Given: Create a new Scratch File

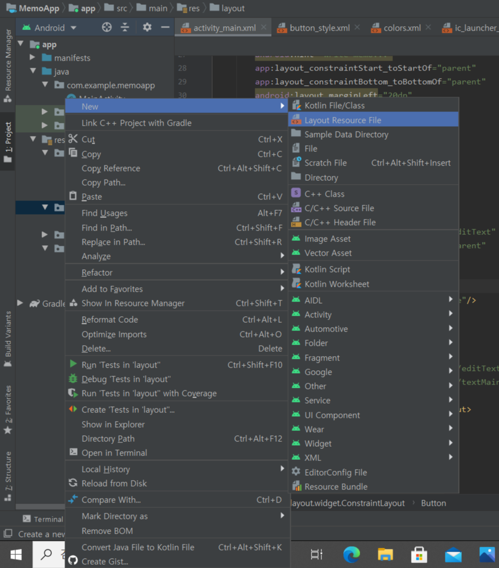Looking at the screenshot, I should click(373, 163).
